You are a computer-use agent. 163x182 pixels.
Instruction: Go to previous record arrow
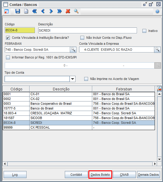pos(43,11)
